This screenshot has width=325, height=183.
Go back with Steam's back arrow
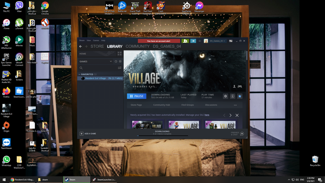[x=81, y=46]
